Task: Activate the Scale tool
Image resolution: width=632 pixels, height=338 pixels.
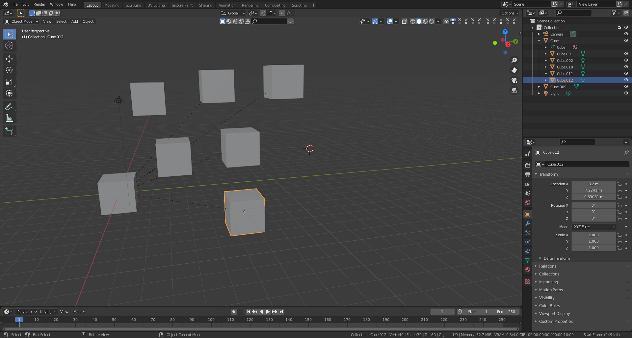Action: coord(9,82)
